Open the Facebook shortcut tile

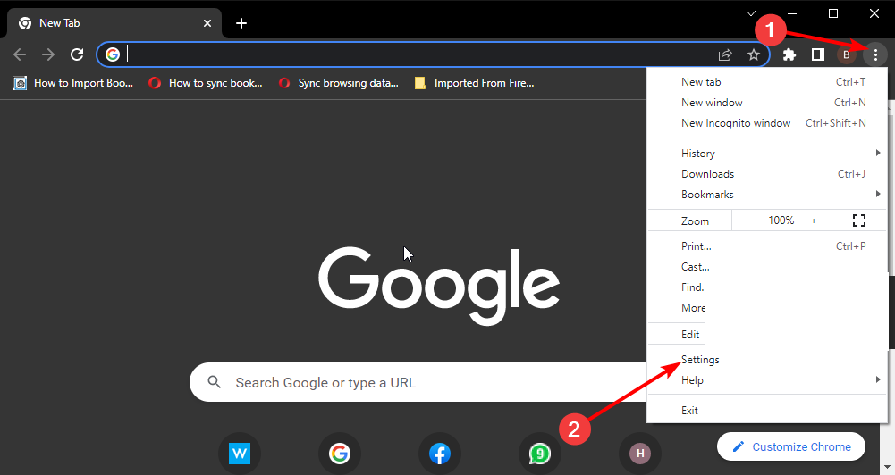pyautogui.click(x=440, y=454)
